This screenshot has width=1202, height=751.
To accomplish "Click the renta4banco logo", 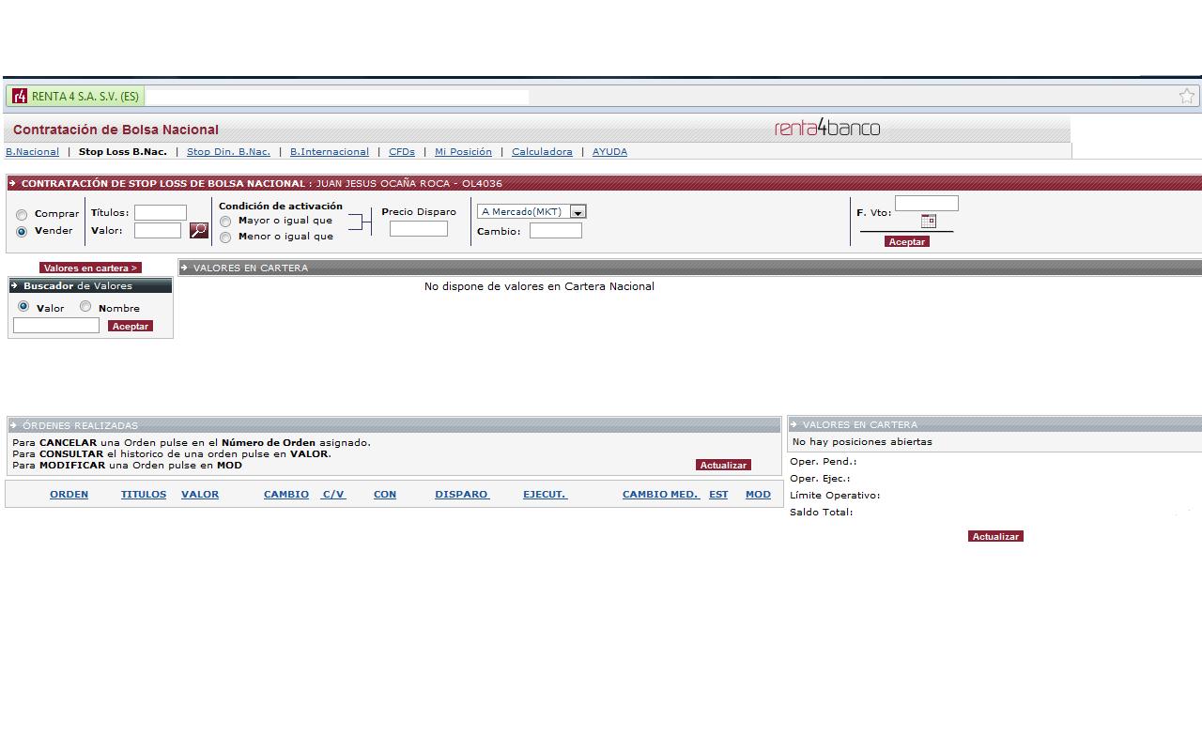I will [x=827, y=129].
